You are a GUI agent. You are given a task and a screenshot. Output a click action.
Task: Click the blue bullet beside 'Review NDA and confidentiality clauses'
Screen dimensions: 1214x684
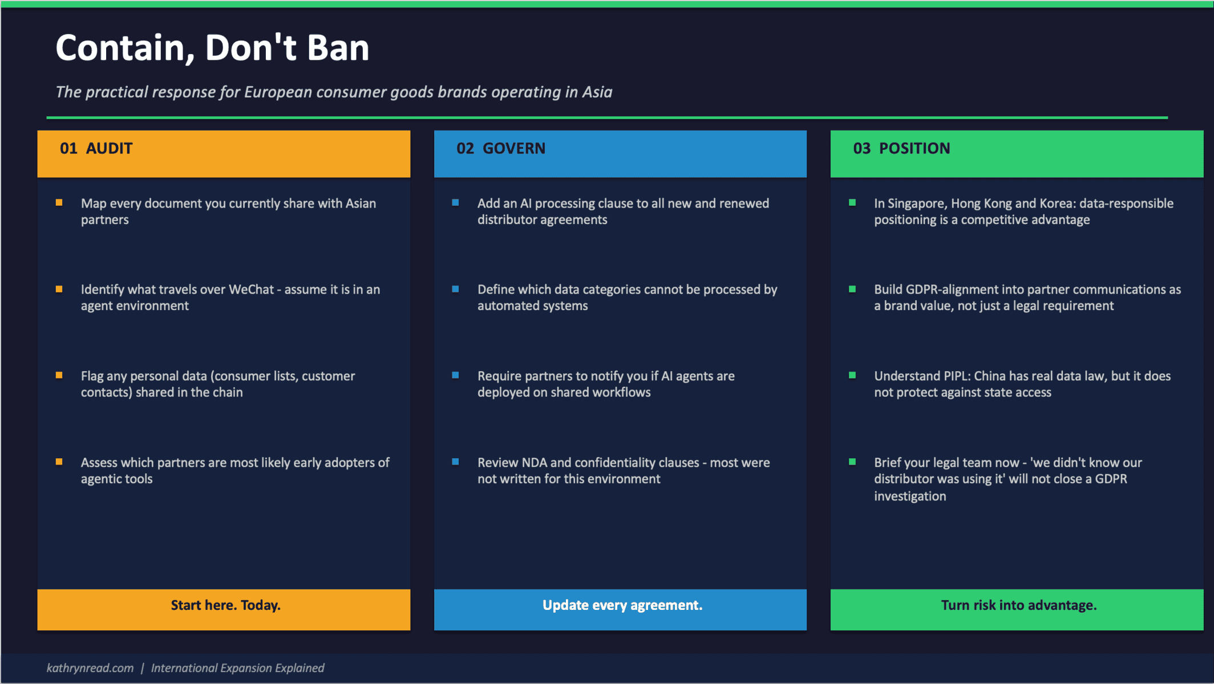[x=455, y=462]
